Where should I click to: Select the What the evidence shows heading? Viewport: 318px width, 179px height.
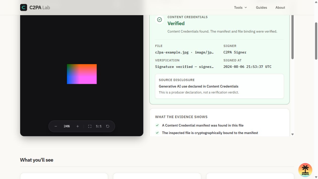(181, 117)
